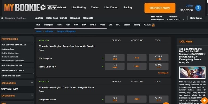
Task: Open Early 2022 NFL Odds
Action: tap(11, 76)
